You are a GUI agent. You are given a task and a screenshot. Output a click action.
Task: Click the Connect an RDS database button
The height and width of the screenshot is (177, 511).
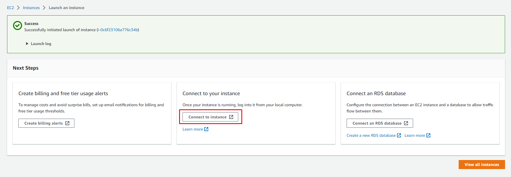(x=380, y=123)
